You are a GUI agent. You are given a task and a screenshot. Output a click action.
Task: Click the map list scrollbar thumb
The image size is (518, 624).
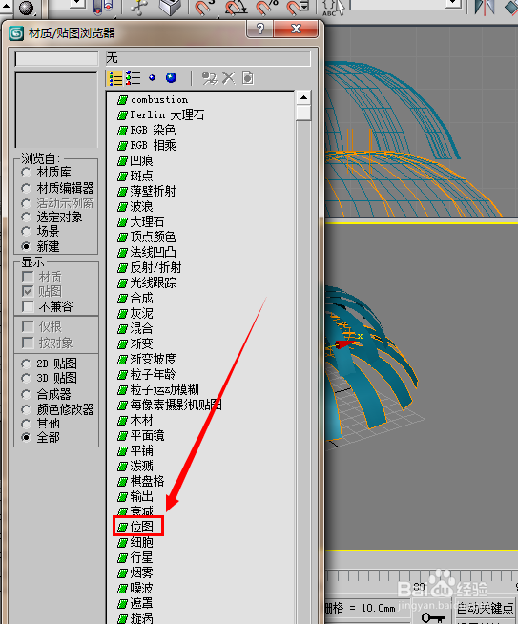pyautogui.click(x=303, y=113)
